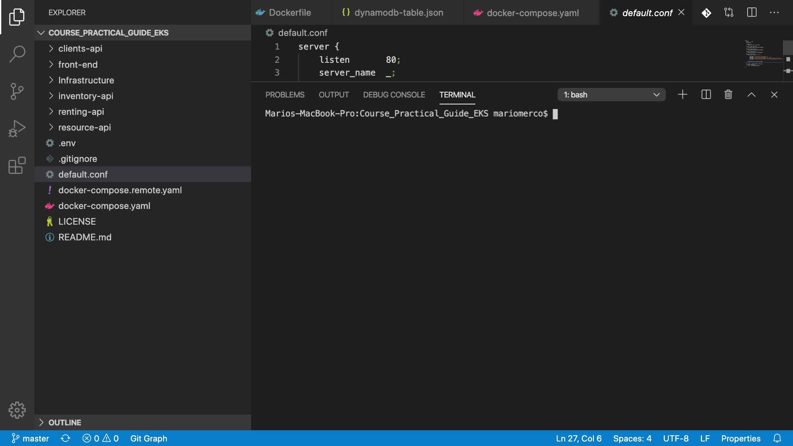Click master branch in status bar
Image resolution: width=793 pixels, height=446 pixels.
30,438
